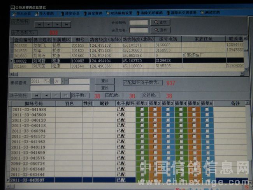Check 插组3 box for ring 2011-33-043600
Viewport: 253px width, 190px height.
(168, 115)
